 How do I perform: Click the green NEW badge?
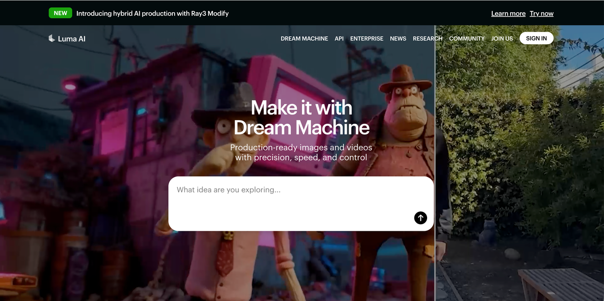point(60,13)
